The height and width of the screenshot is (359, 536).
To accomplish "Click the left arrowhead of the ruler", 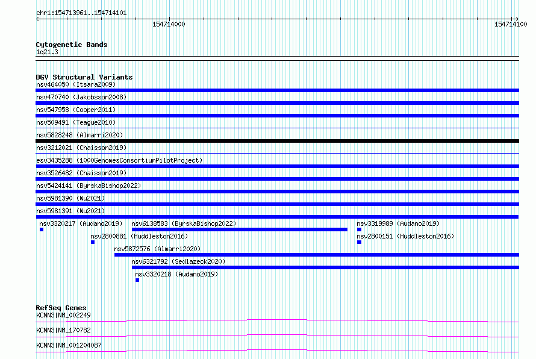I will tap(37, 19).
